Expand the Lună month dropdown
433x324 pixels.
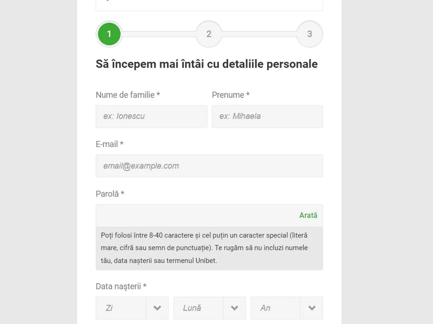tap(198, 308)
